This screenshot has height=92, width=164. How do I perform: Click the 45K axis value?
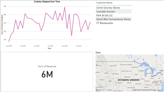[x=5, y=6]
